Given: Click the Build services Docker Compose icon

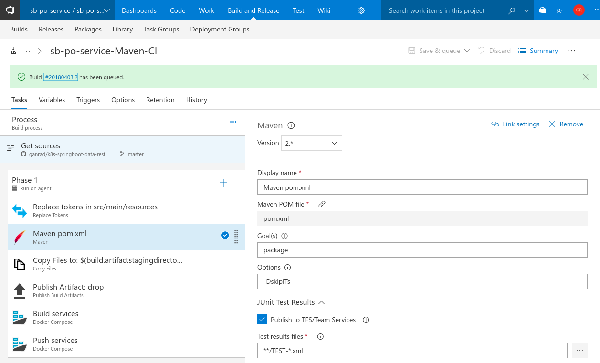Looking at the screenshot, I should pyautogui.click(x=20, y=317).
